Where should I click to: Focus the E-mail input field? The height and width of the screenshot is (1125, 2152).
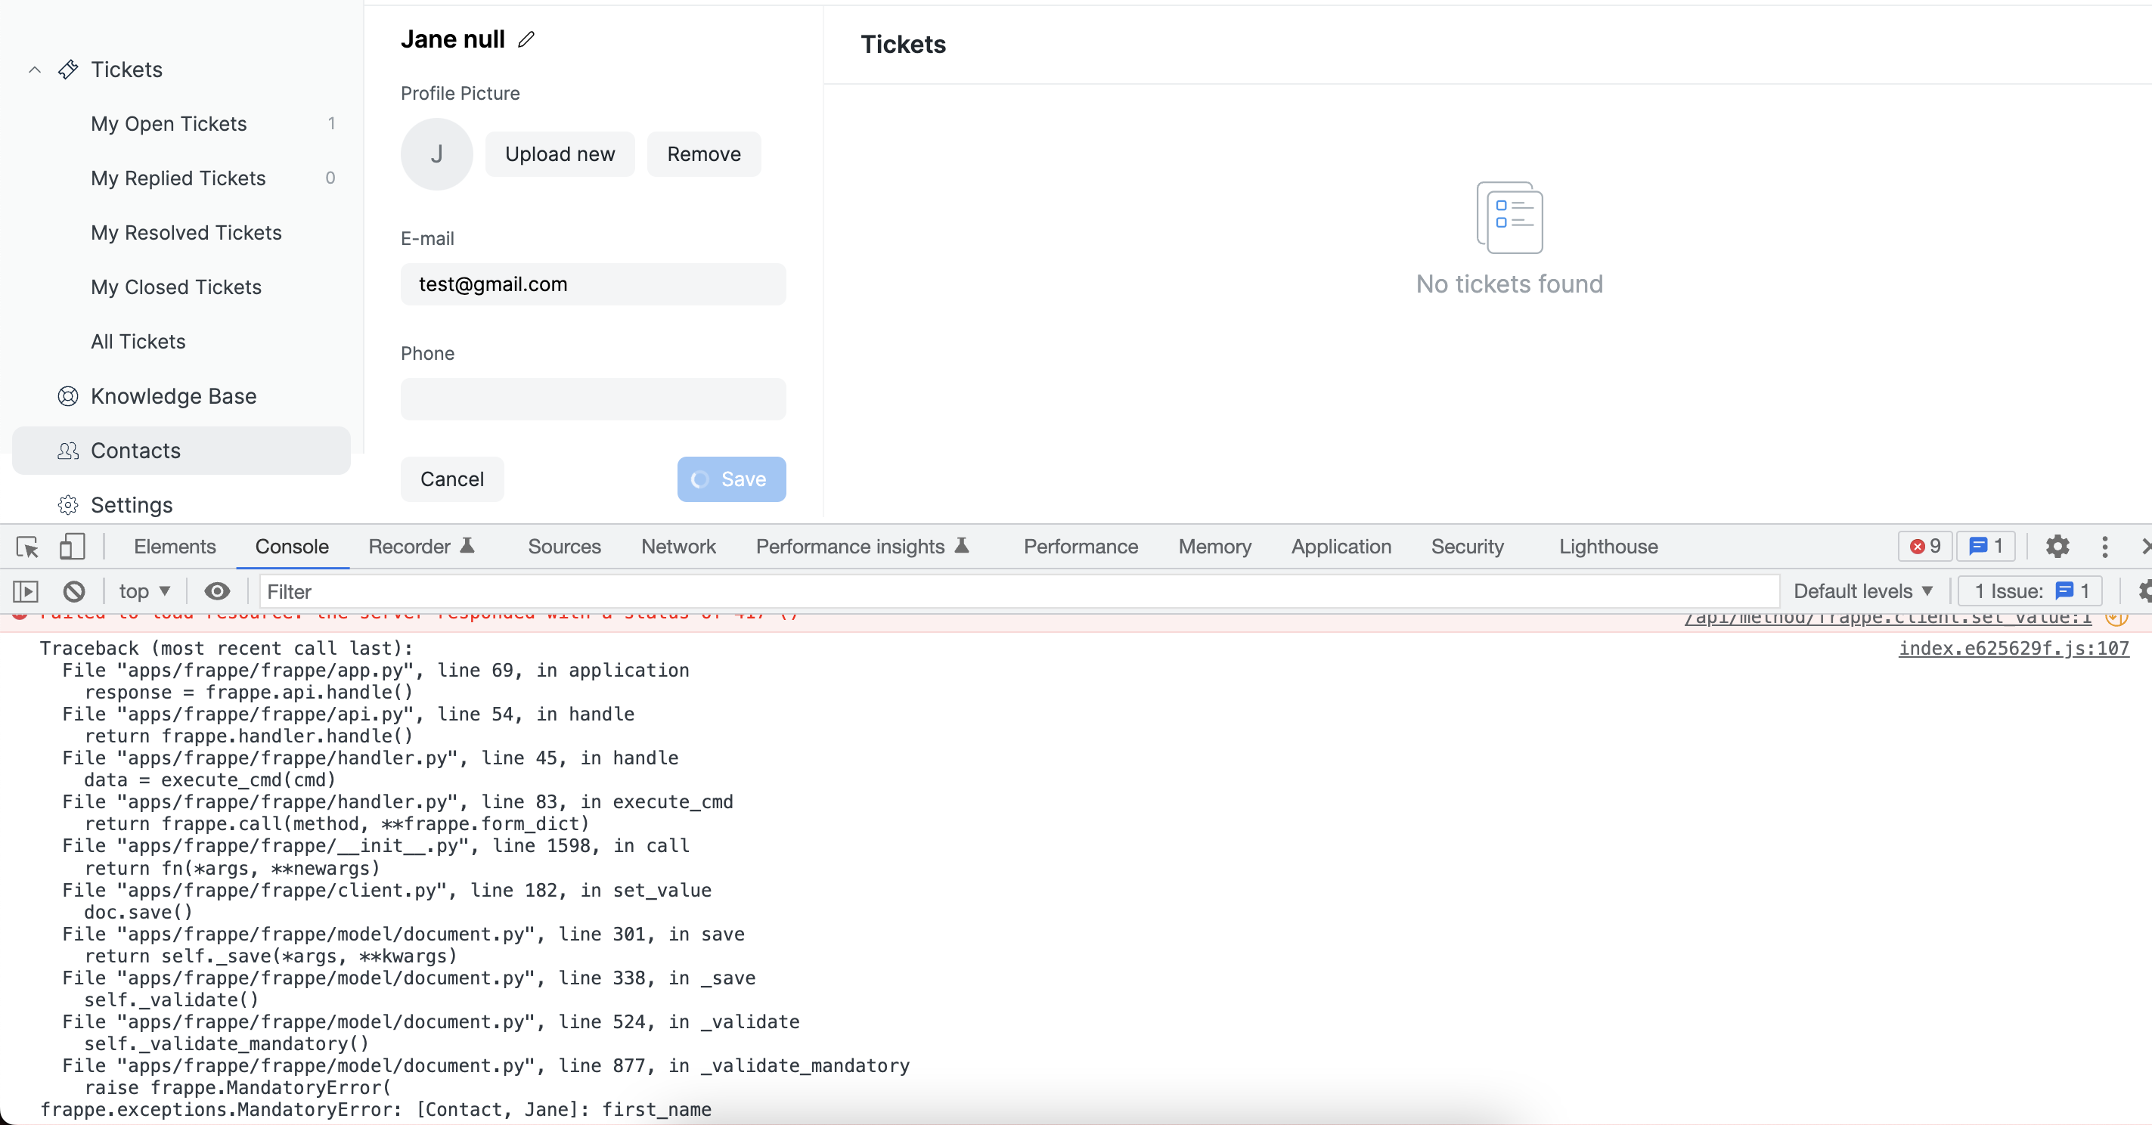tap(593, 284)
